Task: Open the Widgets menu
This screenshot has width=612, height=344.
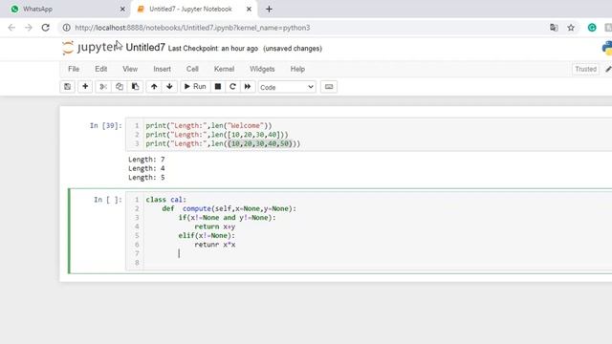Action: pyautogui.click(x=262, y=69)
